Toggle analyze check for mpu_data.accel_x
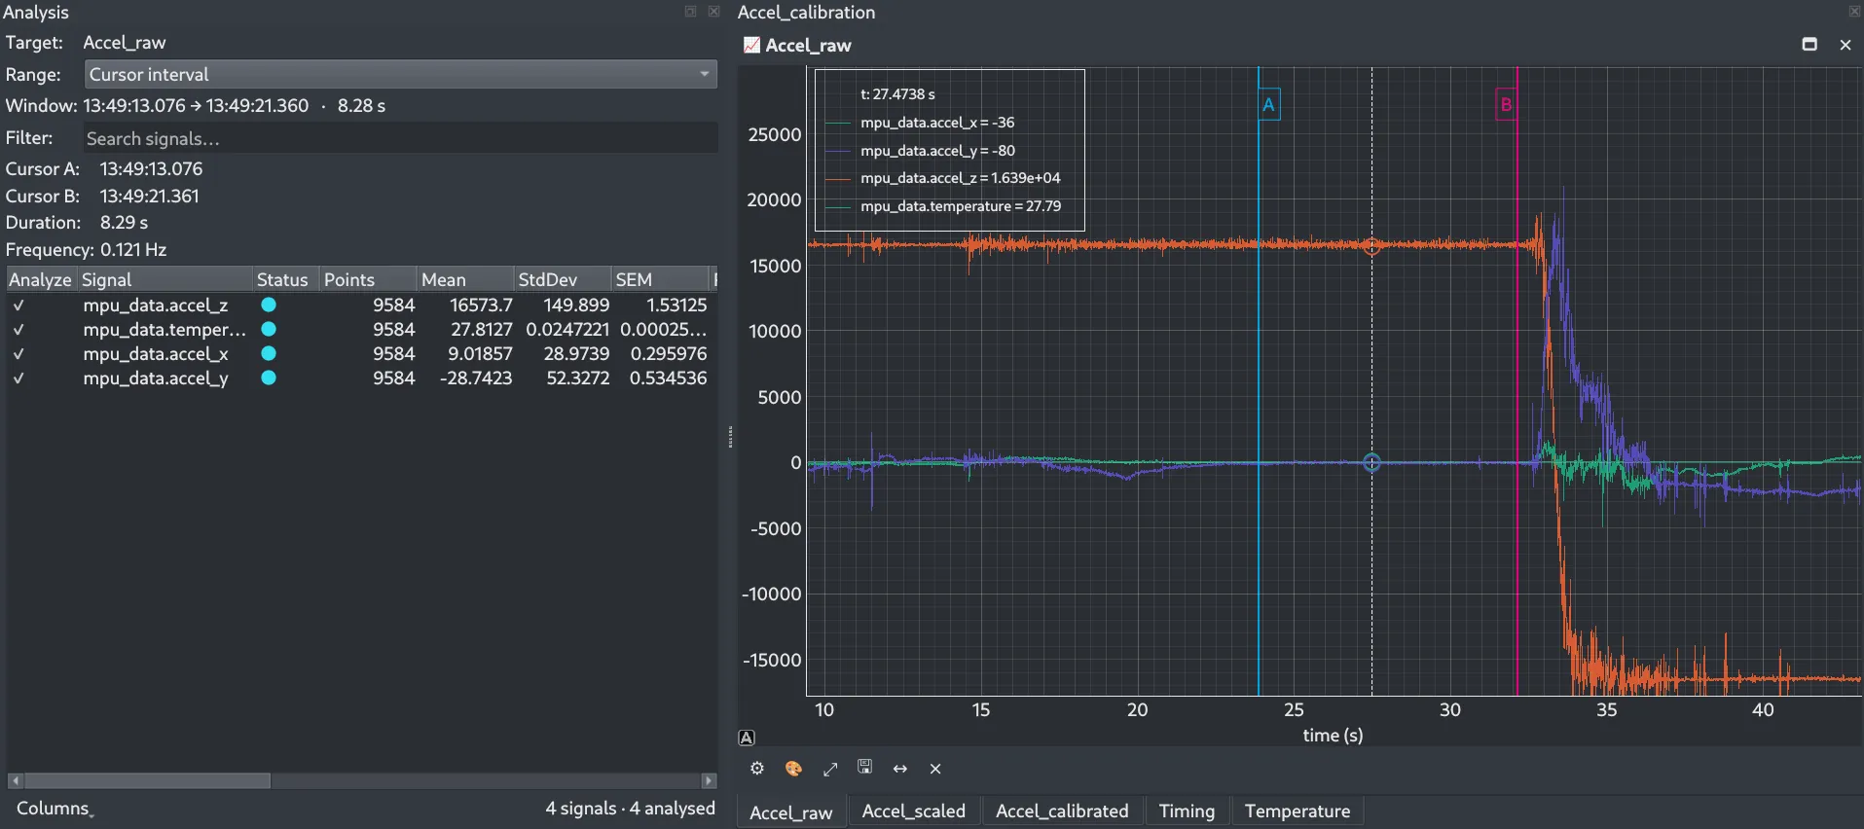Screen dimensions: 1864x829 (18, 354)
